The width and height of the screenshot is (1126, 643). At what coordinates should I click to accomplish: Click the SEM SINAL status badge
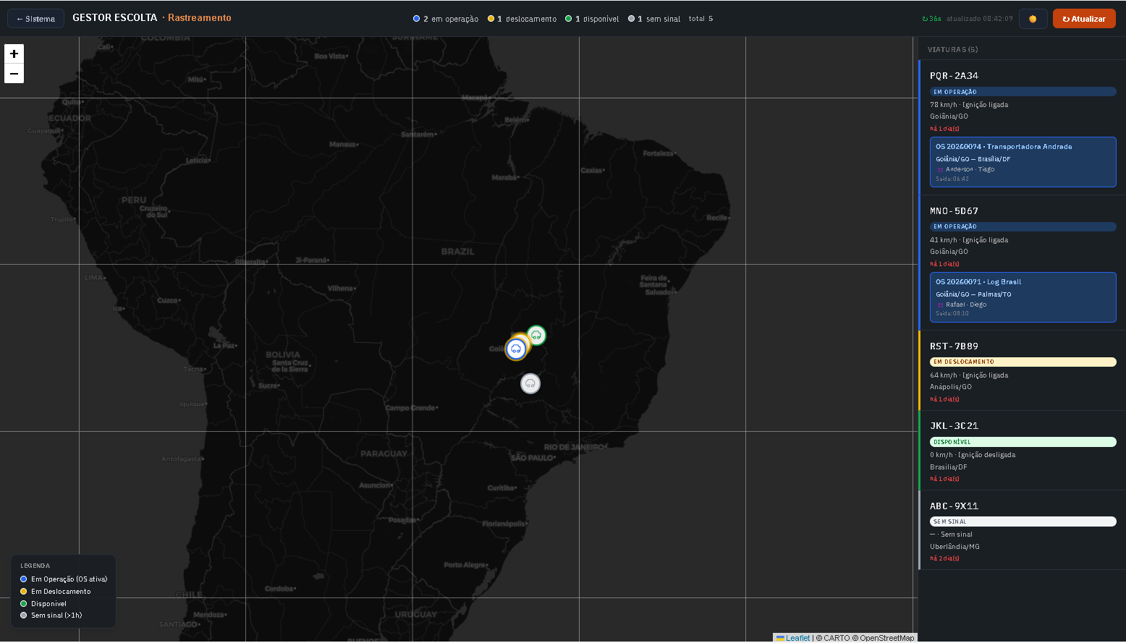(x=1023, y=521)
